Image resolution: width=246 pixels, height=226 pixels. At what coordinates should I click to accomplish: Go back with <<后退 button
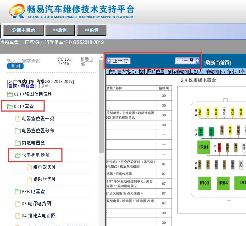[x=60, y=30]
